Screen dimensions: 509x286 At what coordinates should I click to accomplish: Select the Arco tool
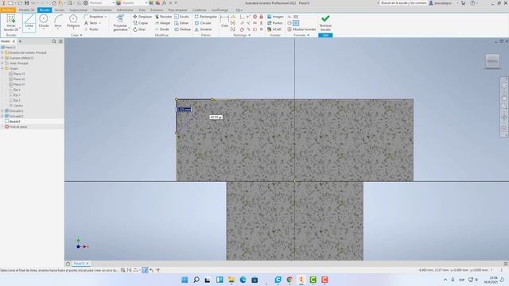[58, 23]
